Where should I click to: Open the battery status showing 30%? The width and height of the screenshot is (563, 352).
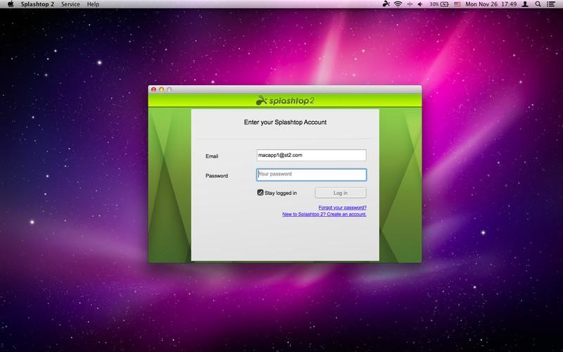point(439,4)
